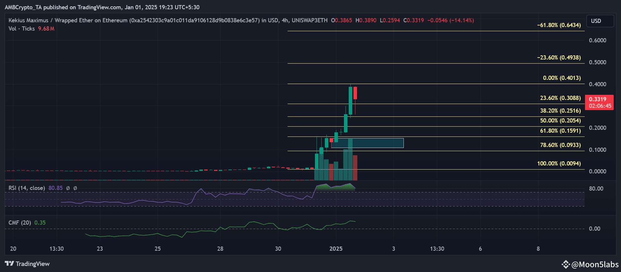Click the 80.00 RSI axis label
Viewport: 621px width, 272px height.
pos(596,189)
